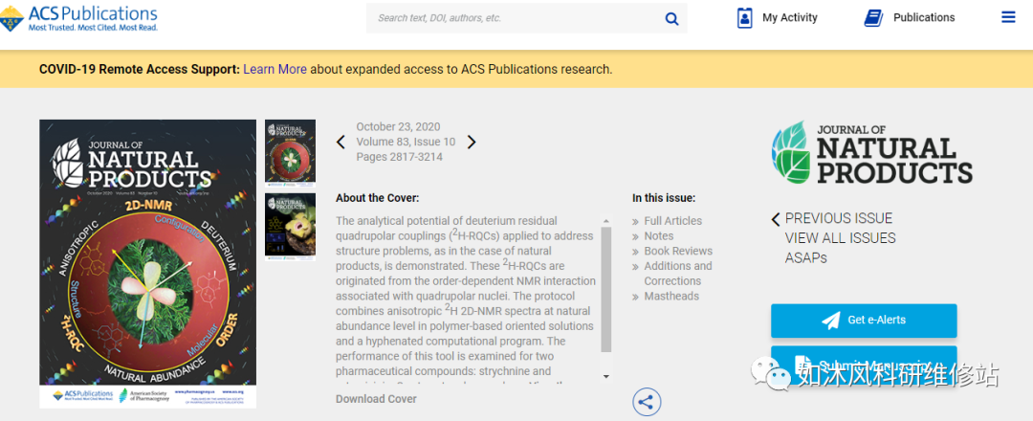Go to next issue with right chevron
Image resolution: width=1033 pixels, height=421 pixels.
coord(471,142)
